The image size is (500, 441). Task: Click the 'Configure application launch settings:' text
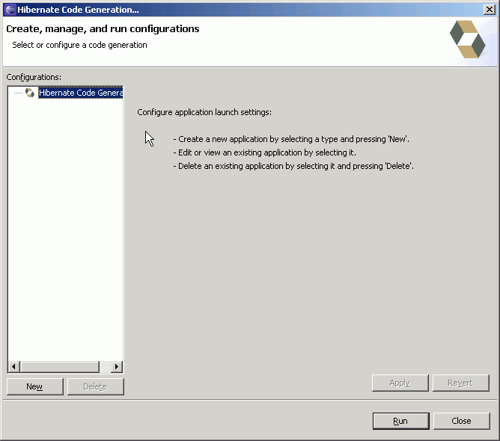pyautogui.click(x=204, y=112)
